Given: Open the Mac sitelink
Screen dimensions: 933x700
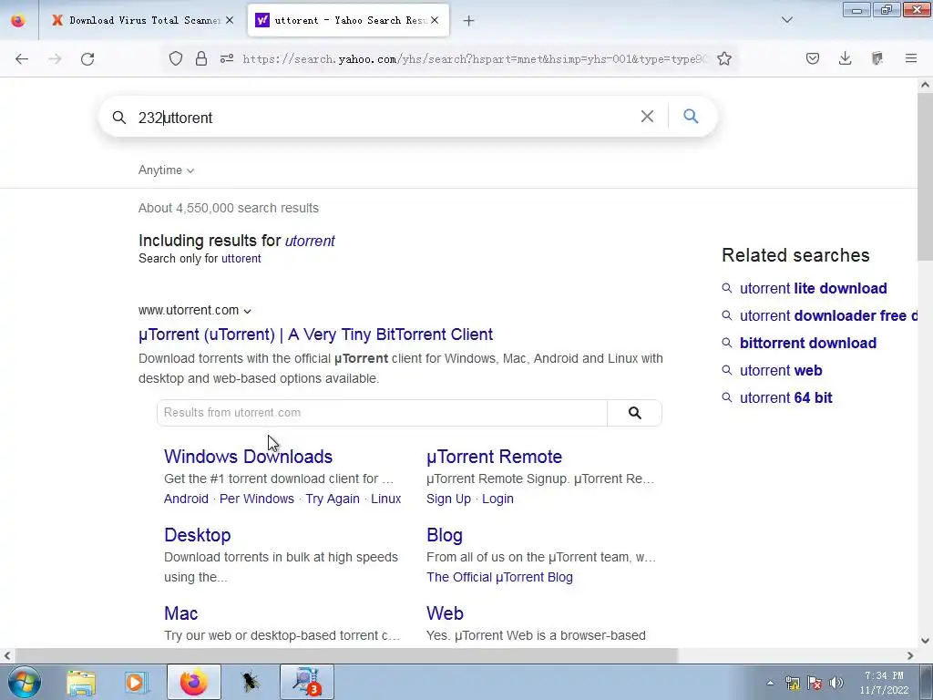Looking at the screenshot, I should [x=181, y=613].
